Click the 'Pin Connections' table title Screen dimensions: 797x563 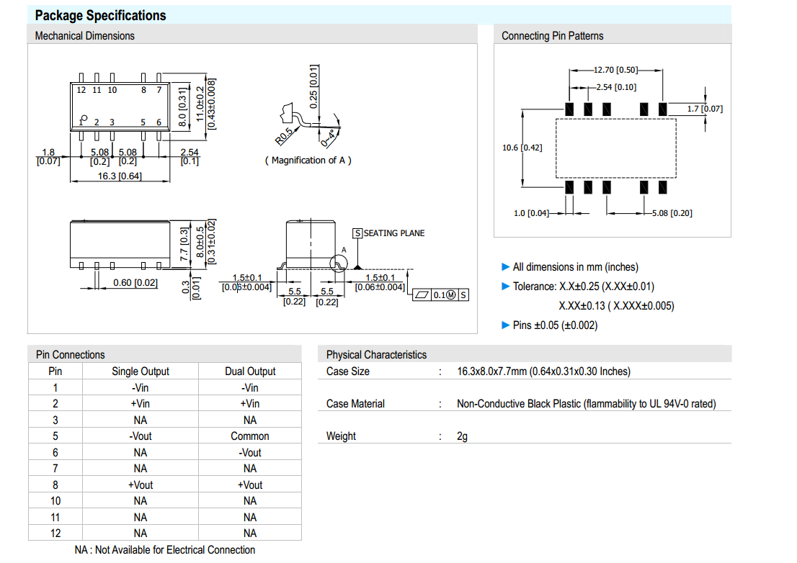coord(70,354)
